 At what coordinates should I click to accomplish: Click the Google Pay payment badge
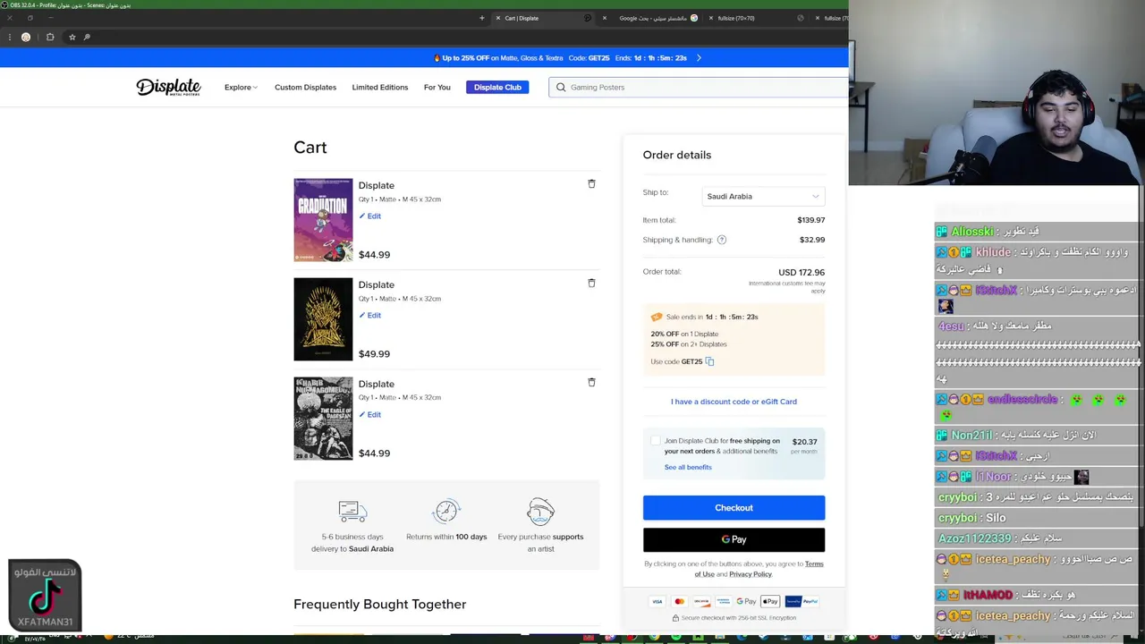pyautogui.click(x=746, y=602)
